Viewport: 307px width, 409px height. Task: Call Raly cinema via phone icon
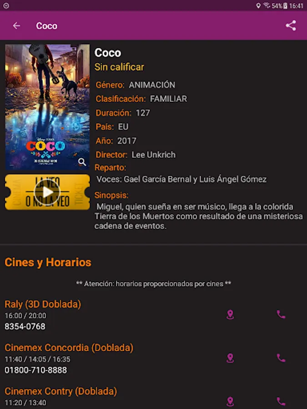click(x=281, y=314)
